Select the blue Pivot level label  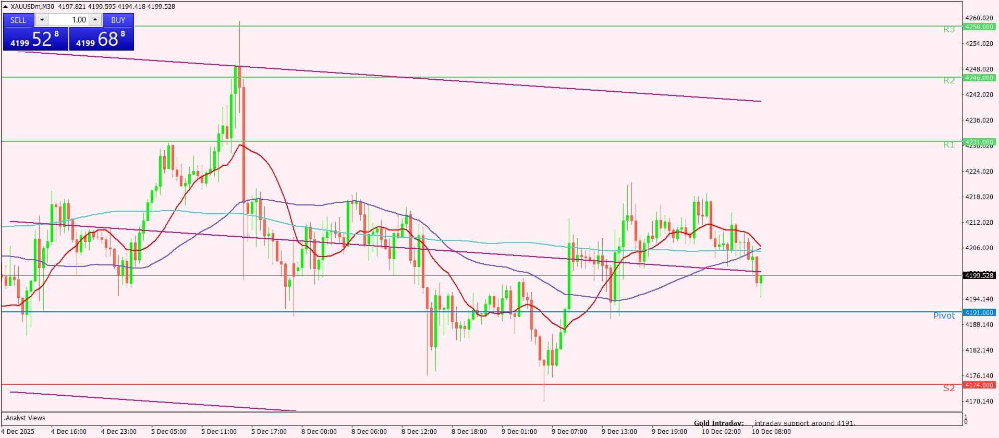tap(944, 315)
